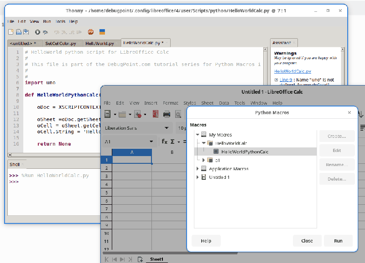This screenshot has width=365, height=263.
Task: Open the Function Wizard fx icon in Calc
Action: (x=165, y=142)
